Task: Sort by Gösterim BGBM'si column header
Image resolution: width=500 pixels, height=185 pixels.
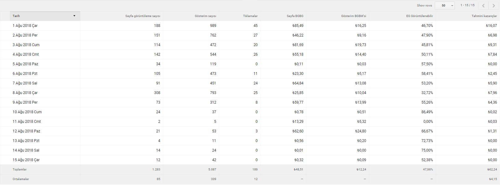Action: click(x=353, y=16)
